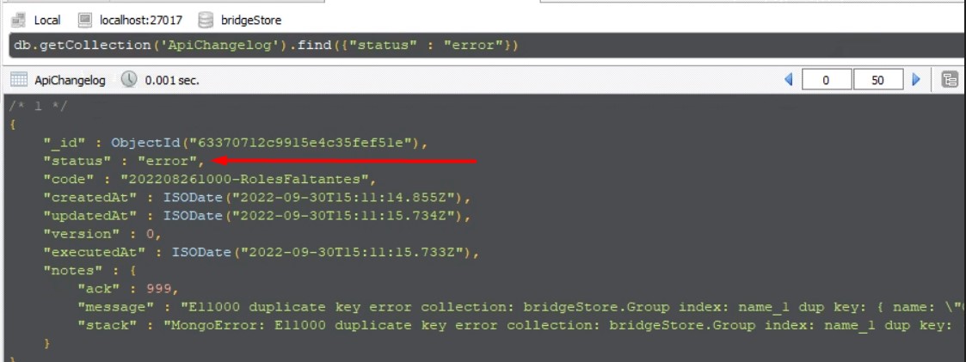Click into the query editor line

[487, 46]
